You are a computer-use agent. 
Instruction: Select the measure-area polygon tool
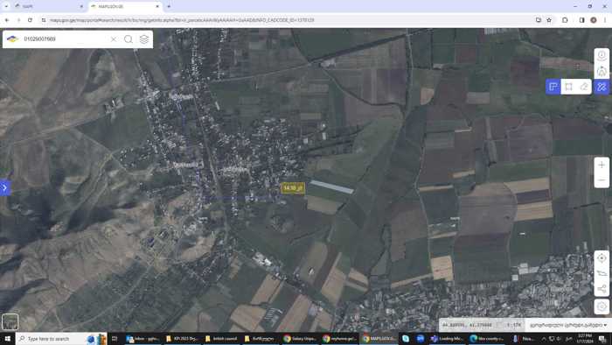point(568,87)
